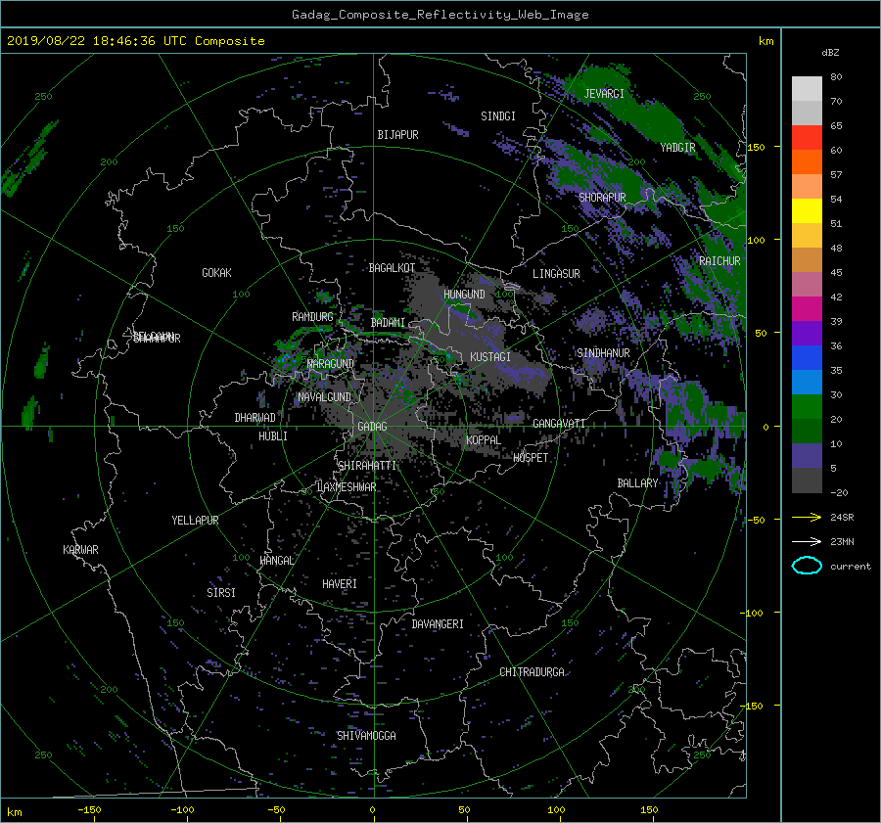Screen dimensions: 881x823
Task: Pick the dark orange 57-60 dBZ color band
Action: [807, 161]
